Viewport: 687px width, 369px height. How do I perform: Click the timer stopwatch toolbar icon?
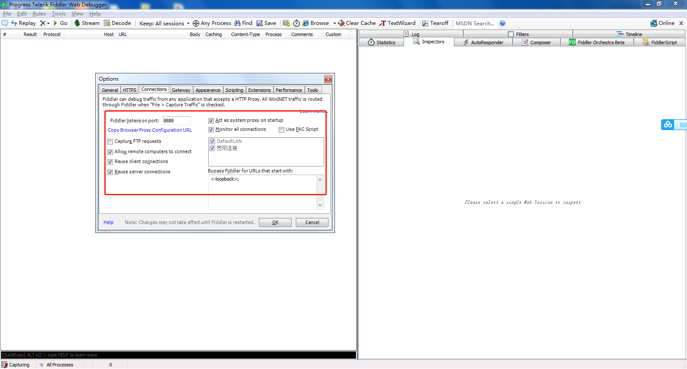click(x=296, y=23)
